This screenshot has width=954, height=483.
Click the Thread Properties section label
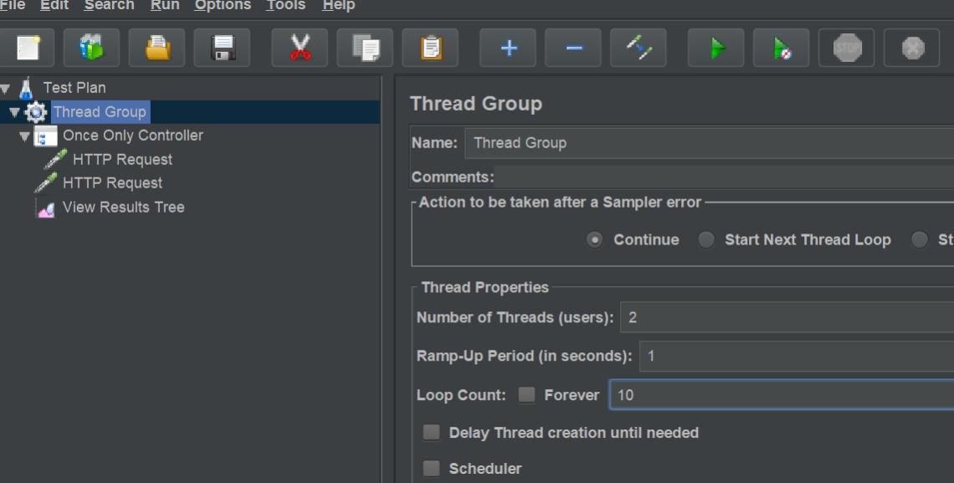tap(485, 287)
